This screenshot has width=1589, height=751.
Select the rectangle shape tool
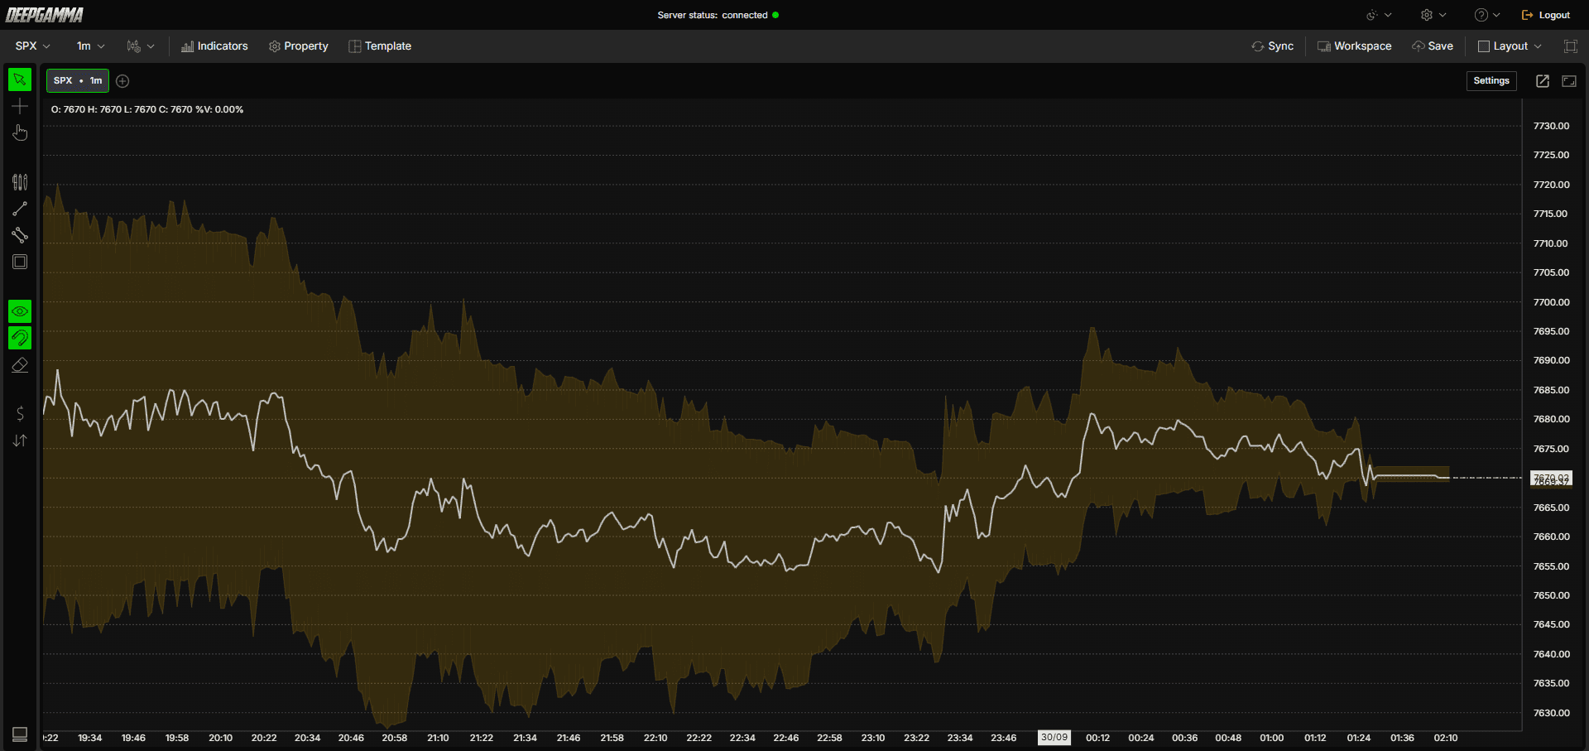pyautogui.click(x=20, y=262)
